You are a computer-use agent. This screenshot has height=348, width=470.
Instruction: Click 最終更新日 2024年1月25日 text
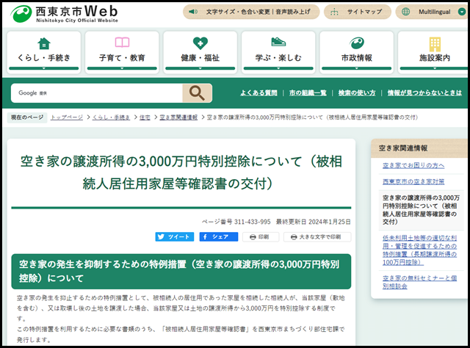[x=314, y=222]
